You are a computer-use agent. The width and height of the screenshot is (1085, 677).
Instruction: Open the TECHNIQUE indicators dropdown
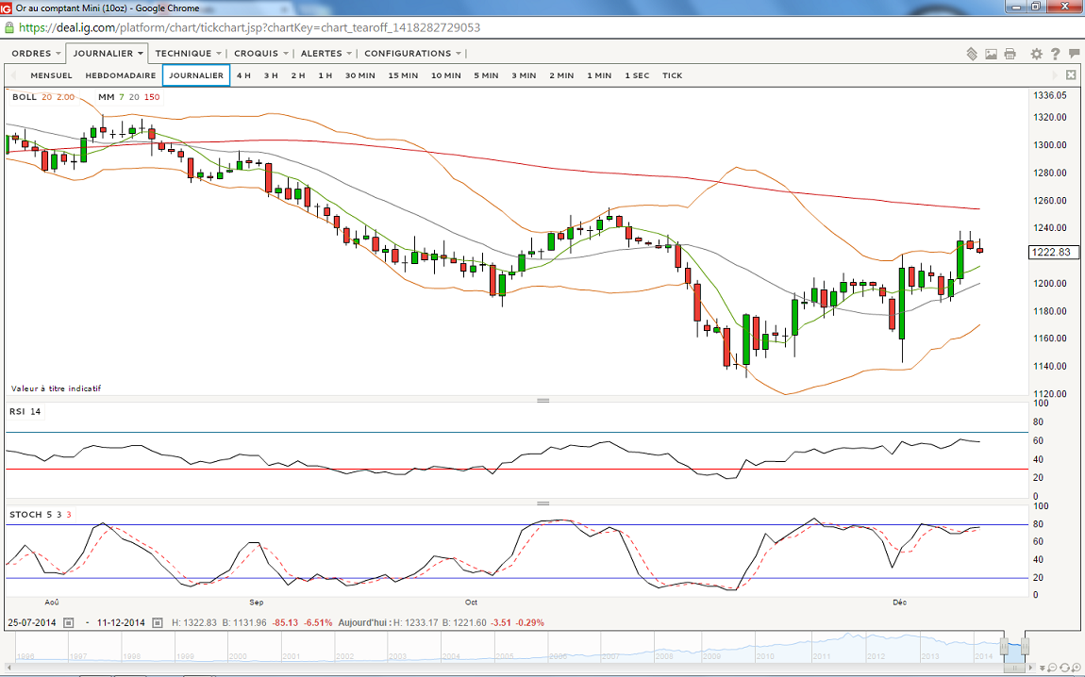[x=188, y=53]
